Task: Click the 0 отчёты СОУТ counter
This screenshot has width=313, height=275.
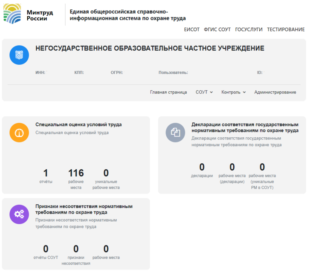Action: pyautogui.click(x=46, y=252)
